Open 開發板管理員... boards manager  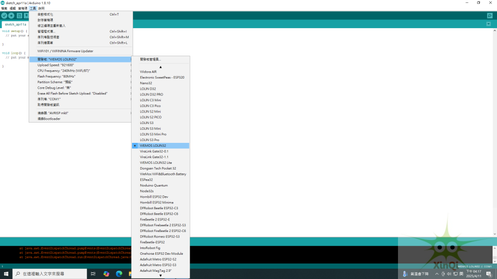coord(161,59)
